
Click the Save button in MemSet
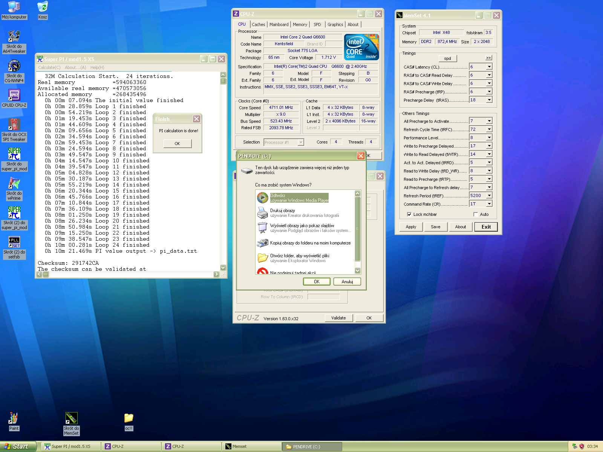click(436, 227)
